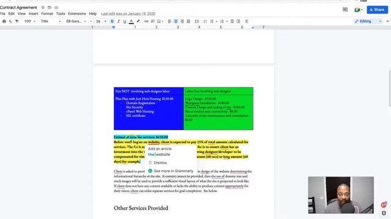The height and width of the screenshot is (219, 391).
Task: Click the 'SSL certificate' bullet in blue cell
Action: [x=136, y=116]
